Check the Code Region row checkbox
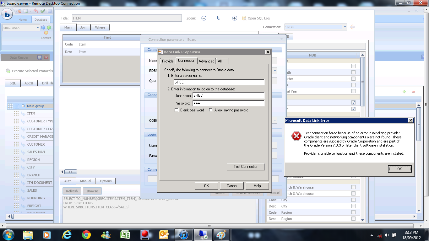Image resolution: width=429 pixels, height=241 pixels. (x=353, y=212)
